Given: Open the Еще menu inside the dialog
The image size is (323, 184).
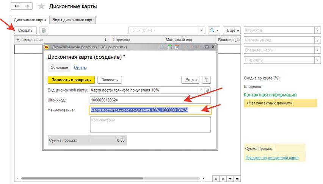Looking at the screenshot, I should coord(190,80).
